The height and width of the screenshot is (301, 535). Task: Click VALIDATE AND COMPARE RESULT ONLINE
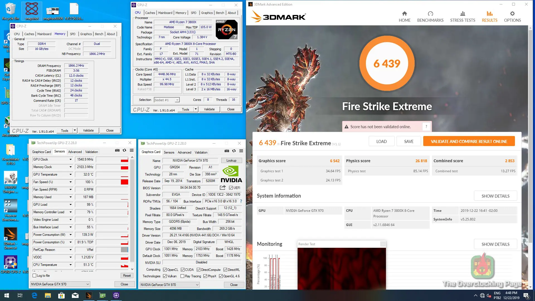[469, 141]
